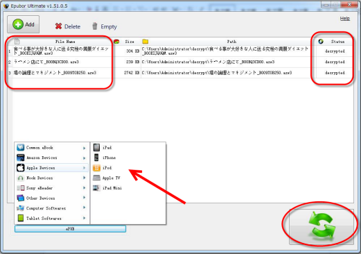Click the status icon in Status header
The width and height of the screenshot is (361, 254).
click(x=321, y=42)
